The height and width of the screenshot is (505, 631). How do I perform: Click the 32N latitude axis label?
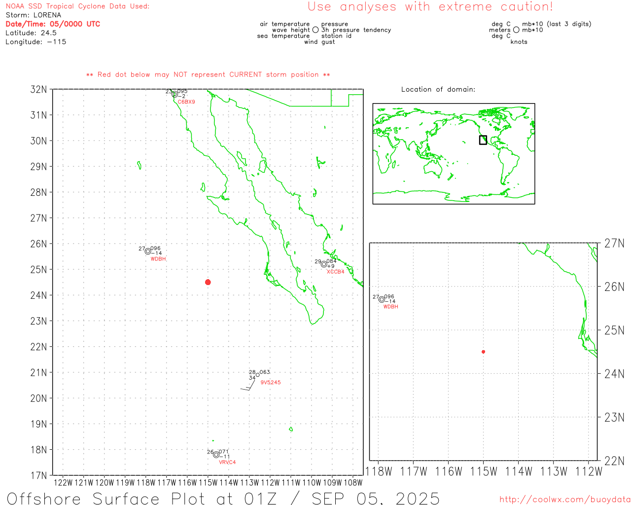[39, 89]
